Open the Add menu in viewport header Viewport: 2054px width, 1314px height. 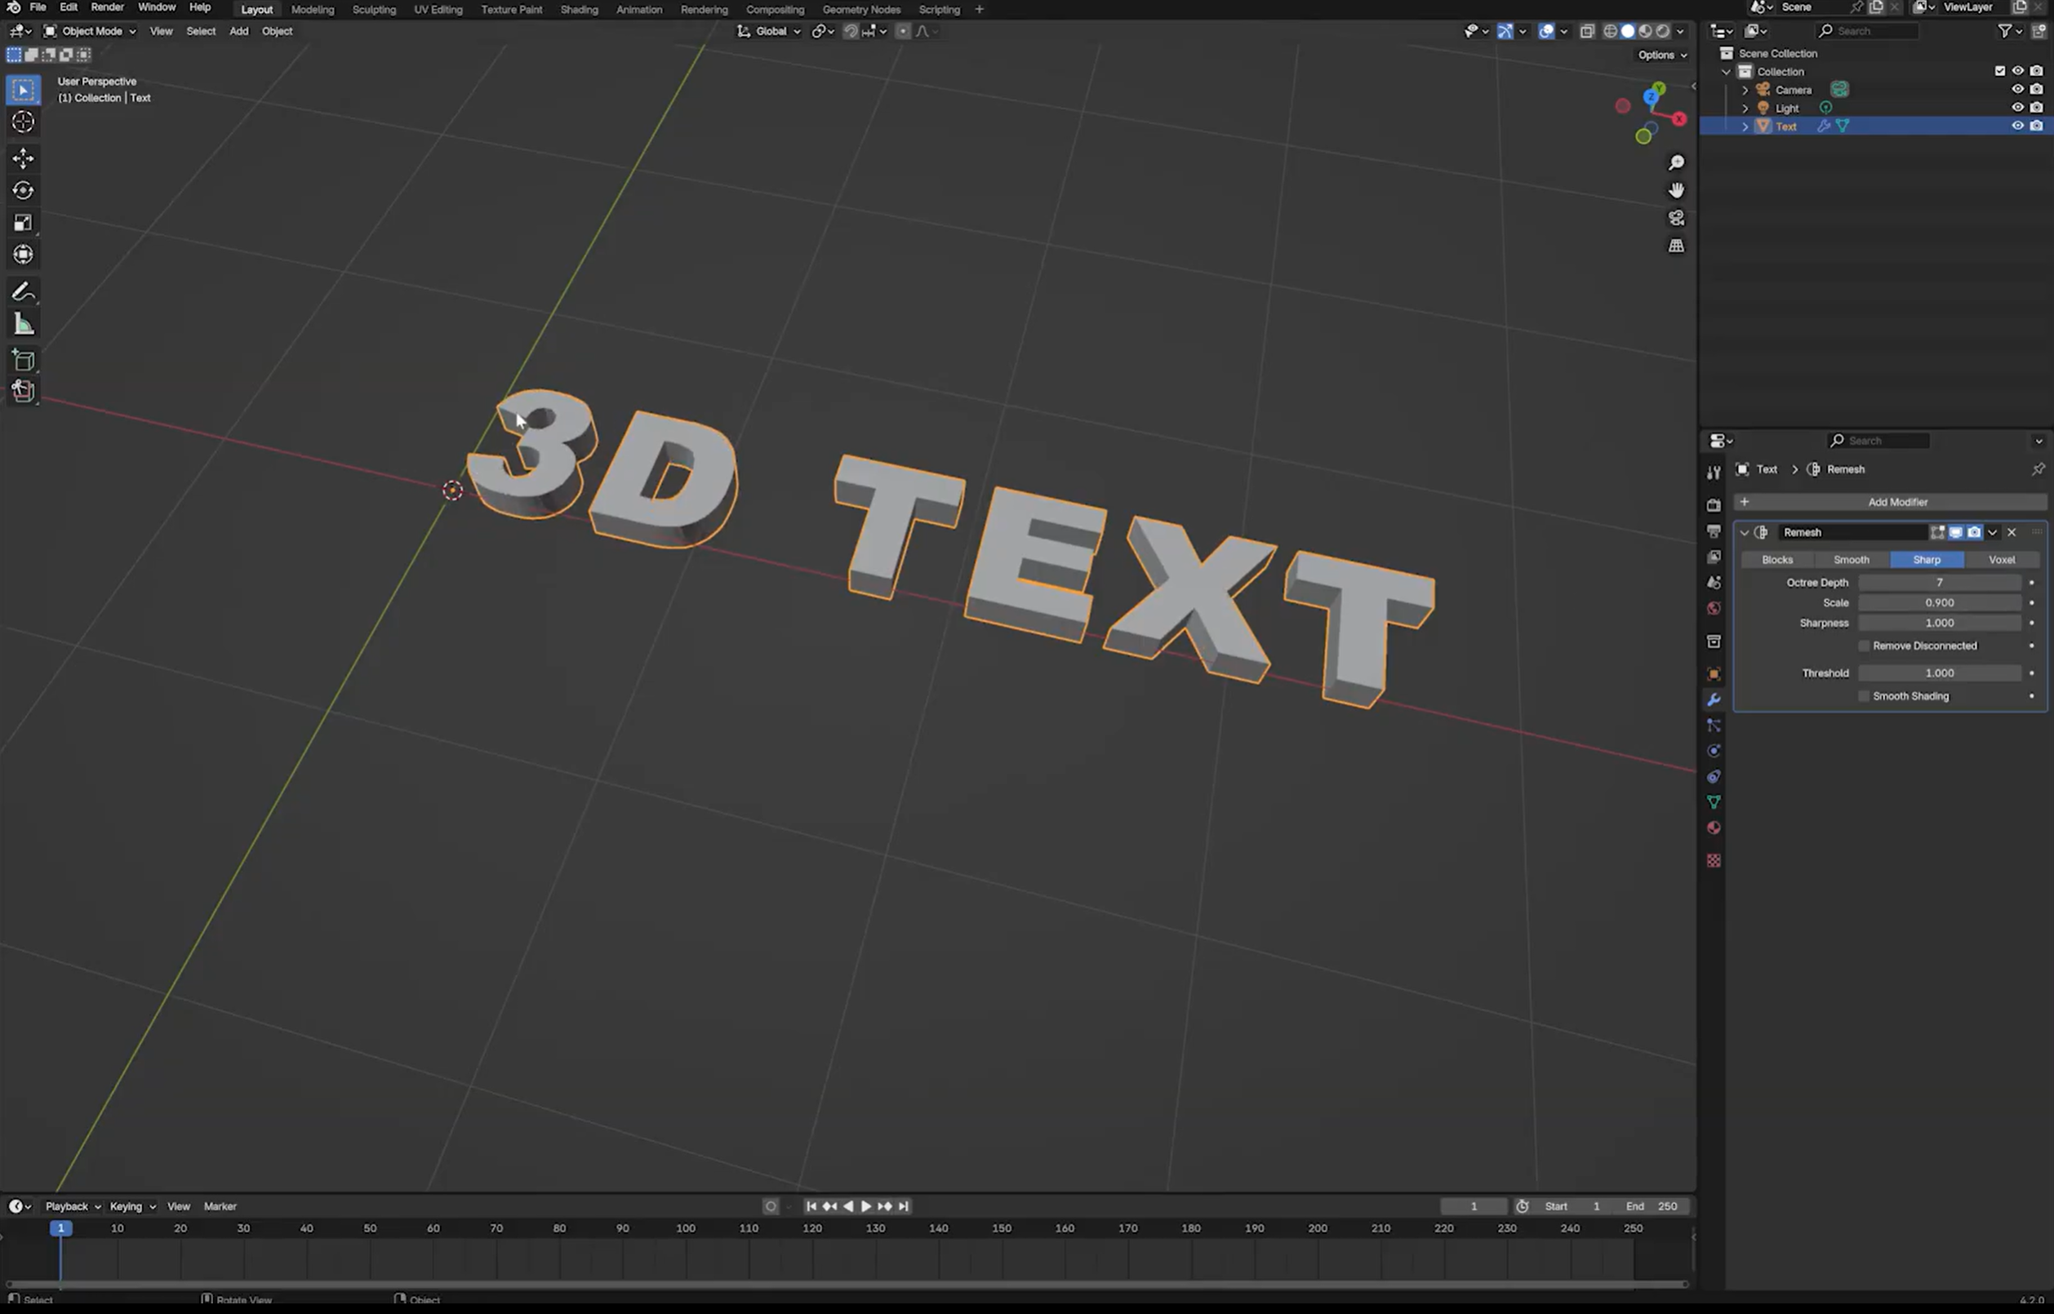(x=239, y=31)
